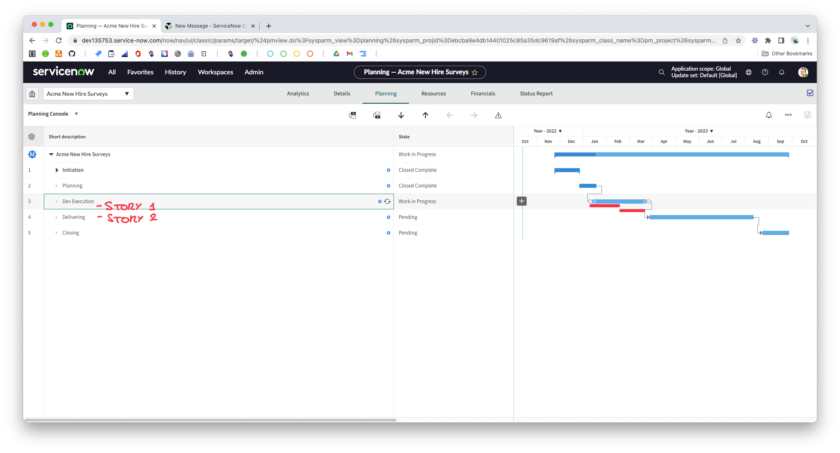Image resolution: width=840 pixels, height=453 pixels.
Task: Open the user avatar menu
Action: [x=803, y=72]
